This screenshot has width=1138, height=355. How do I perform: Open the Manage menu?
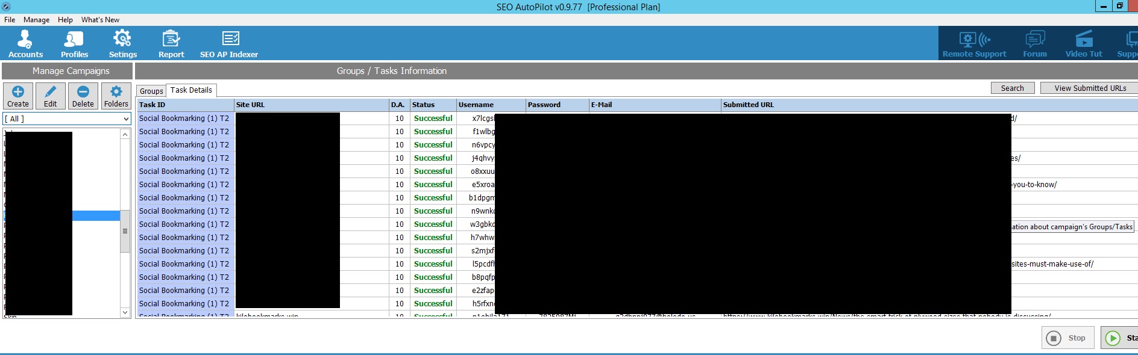coord(37,20)
